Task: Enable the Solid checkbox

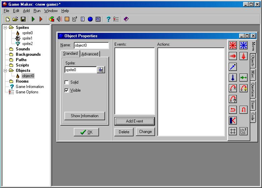Action: point(67,82)
